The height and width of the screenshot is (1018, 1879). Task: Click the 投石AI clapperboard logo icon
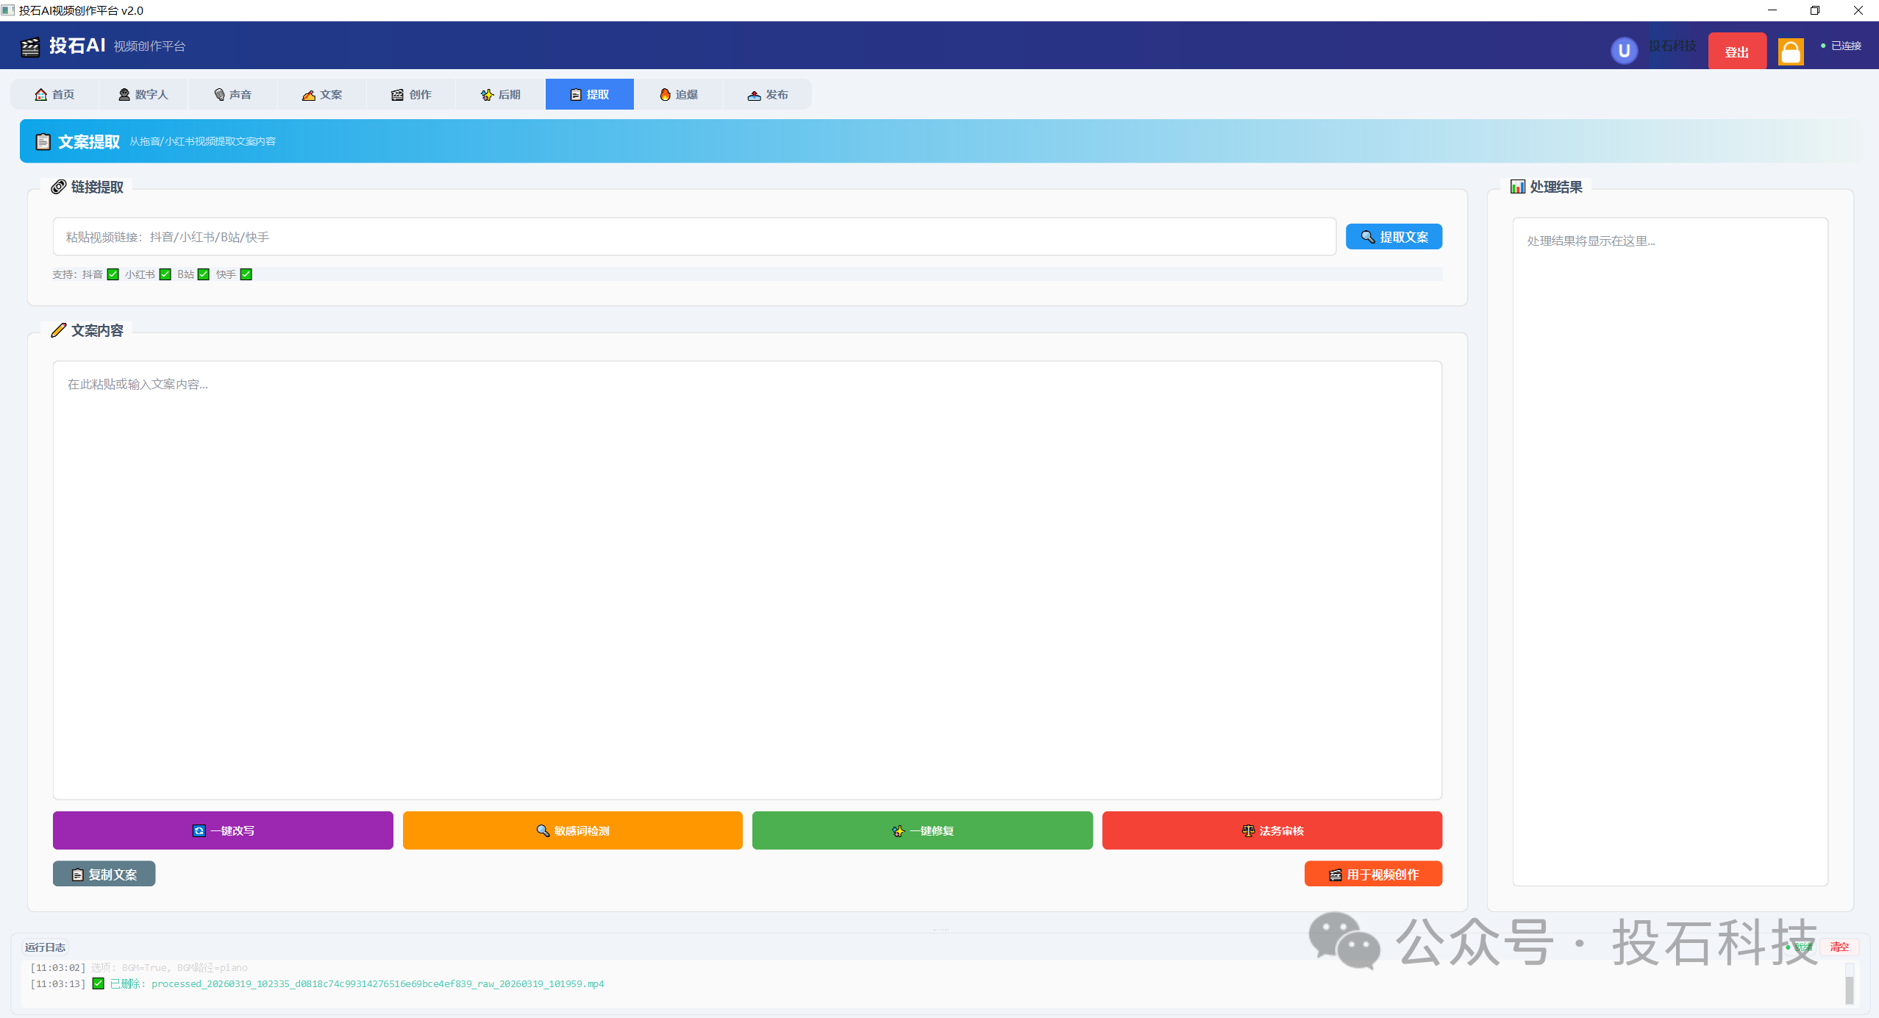30,47
